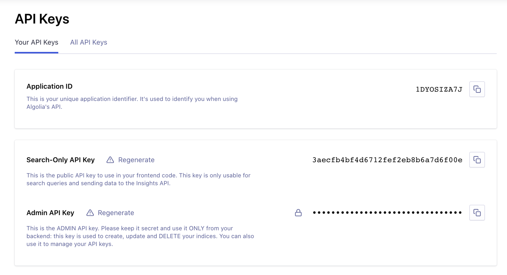Click the Search-Only API key string

pos(387,160)
